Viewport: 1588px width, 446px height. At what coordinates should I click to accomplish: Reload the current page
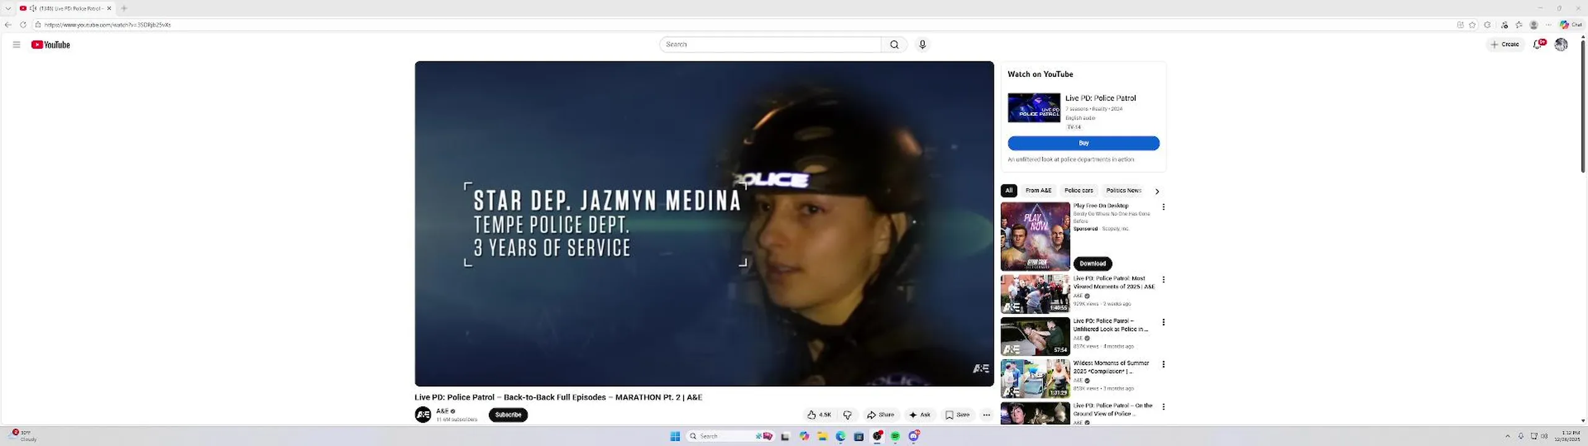[x=23, y=25]
